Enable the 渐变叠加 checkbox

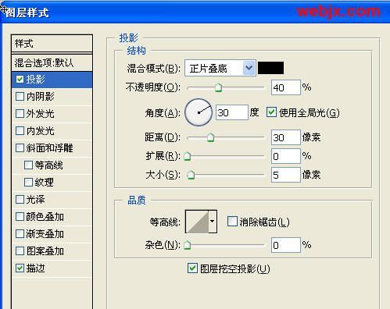click(x=20, y=234)
